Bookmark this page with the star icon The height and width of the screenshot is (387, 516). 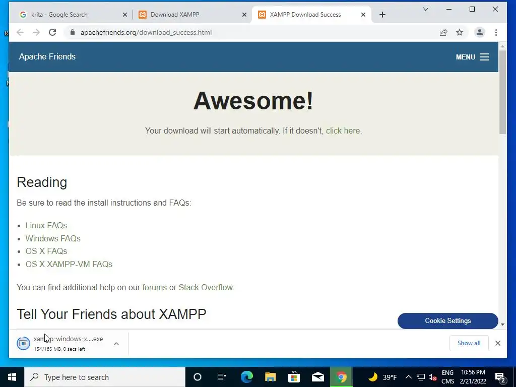460,32
